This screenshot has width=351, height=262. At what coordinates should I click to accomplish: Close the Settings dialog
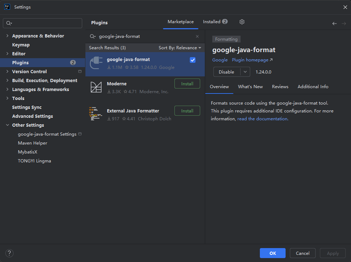click(345, 7)
